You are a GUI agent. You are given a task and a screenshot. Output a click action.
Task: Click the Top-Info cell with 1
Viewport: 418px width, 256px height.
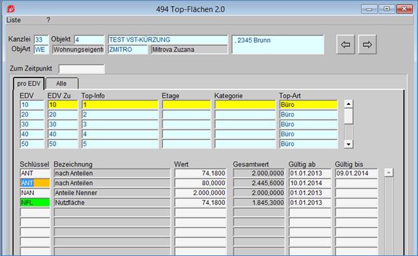(120, 105)
